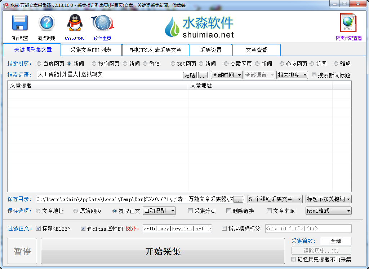Select Bing 新闻 radio button
Screen dimensions: 369x269
pyautogui.click(x=312, y=64)
